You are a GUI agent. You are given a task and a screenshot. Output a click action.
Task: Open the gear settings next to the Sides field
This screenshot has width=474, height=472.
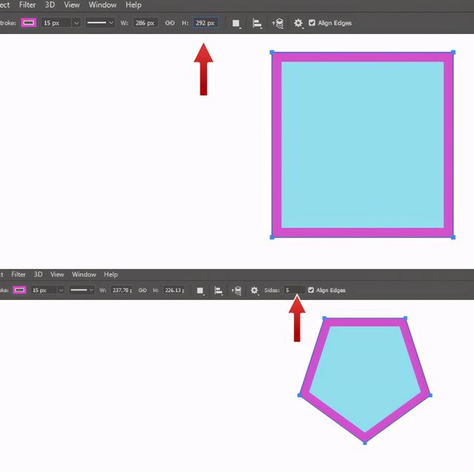click(255, 290)
